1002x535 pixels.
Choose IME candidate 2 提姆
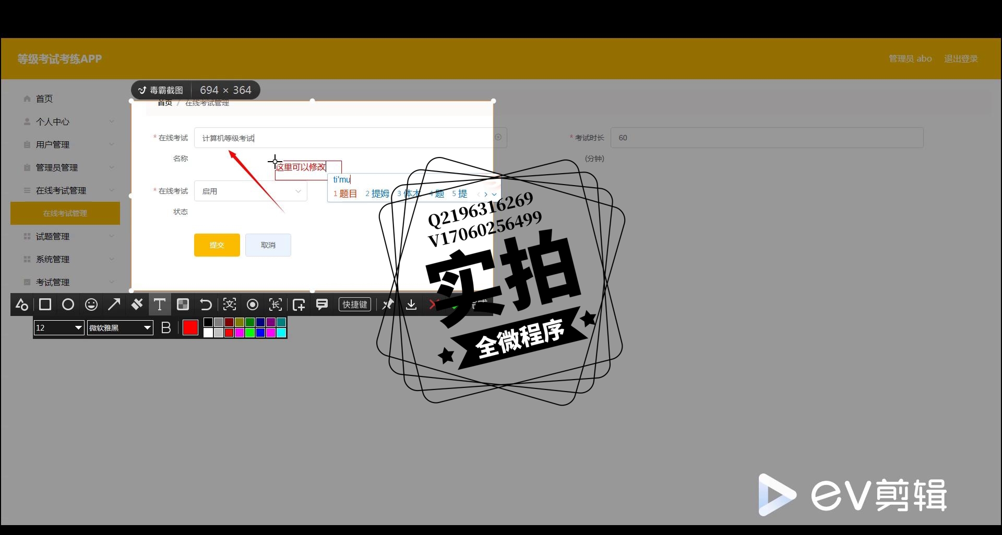pyautogui.click(x=377, y=193)
